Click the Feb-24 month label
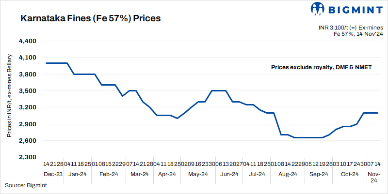The height and width of the screenshot is (194, 388). pos(109,174)
